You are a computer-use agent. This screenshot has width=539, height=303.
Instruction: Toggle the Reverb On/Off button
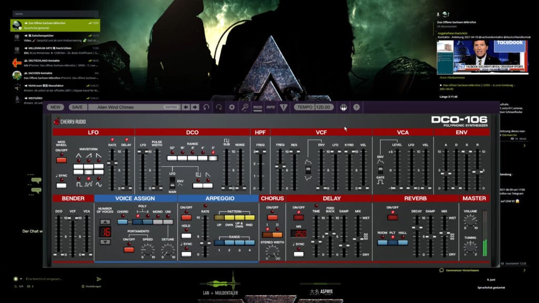(393, 217)
